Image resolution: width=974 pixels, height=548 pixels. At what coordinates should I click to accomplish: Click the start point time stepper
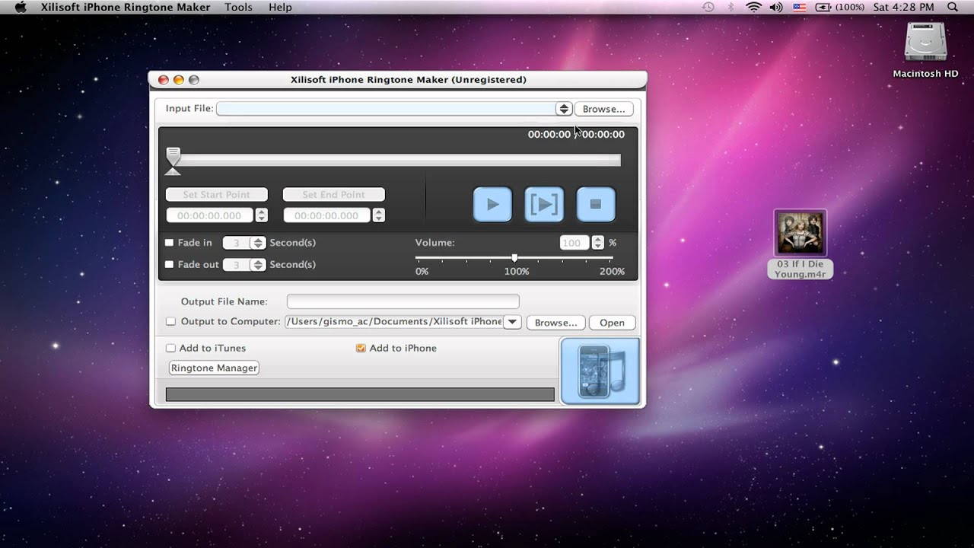(x=262, y=215)
